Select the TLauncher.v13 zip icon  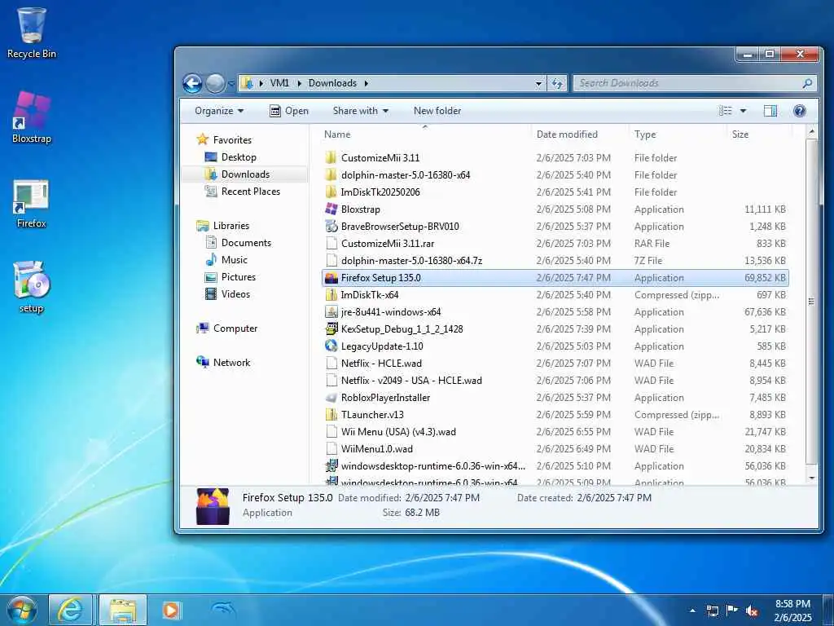point(331,415)
